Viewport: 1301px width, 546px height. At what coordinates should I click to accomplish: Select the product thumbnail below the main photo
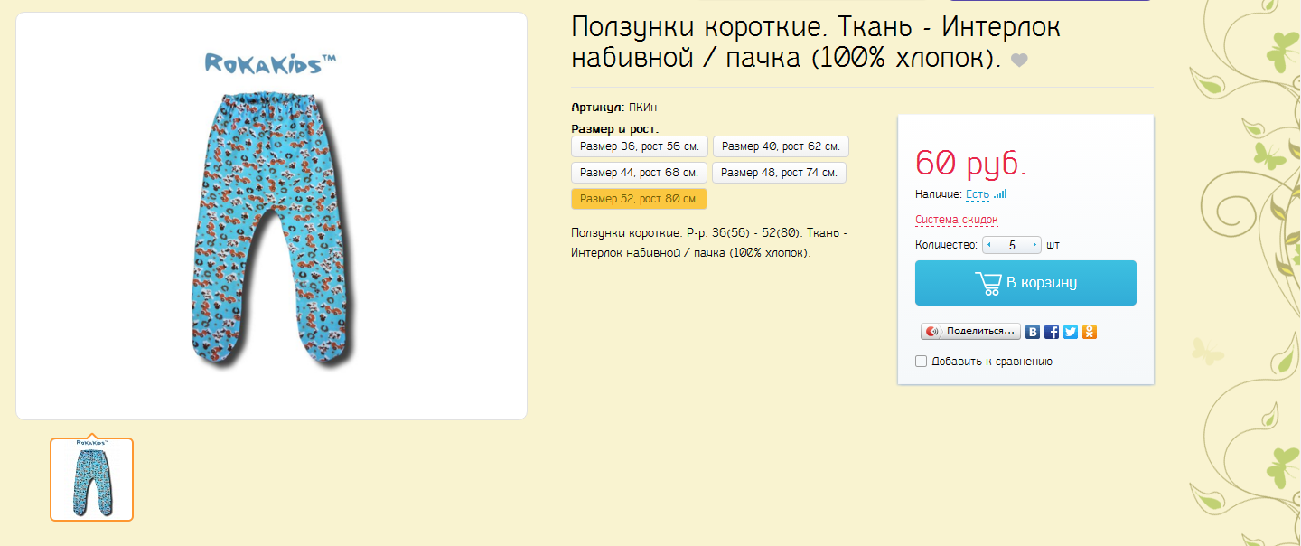92,479
